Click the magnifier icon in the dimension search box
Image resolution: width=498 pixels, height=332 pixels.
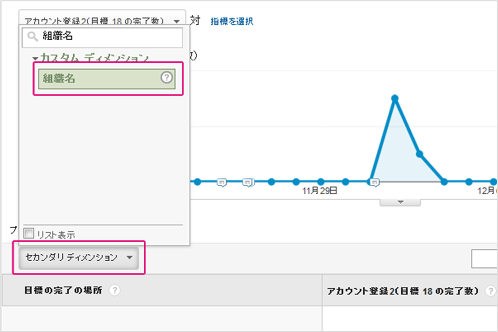tap(32, 37)
